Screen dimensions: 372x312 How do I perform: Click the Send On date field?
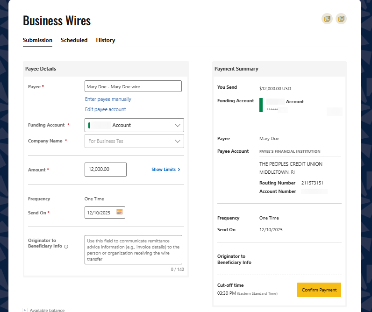(x=105, y=213)
